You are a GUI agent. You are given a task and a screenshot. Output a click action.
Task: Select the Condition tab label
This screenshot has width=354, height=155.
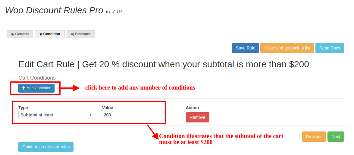52,34
